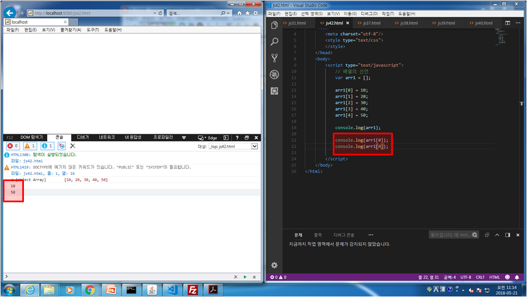Viewport: 527px width, 297px height.
Task: Change language mode via HTML status item
Action: point(494,277)
